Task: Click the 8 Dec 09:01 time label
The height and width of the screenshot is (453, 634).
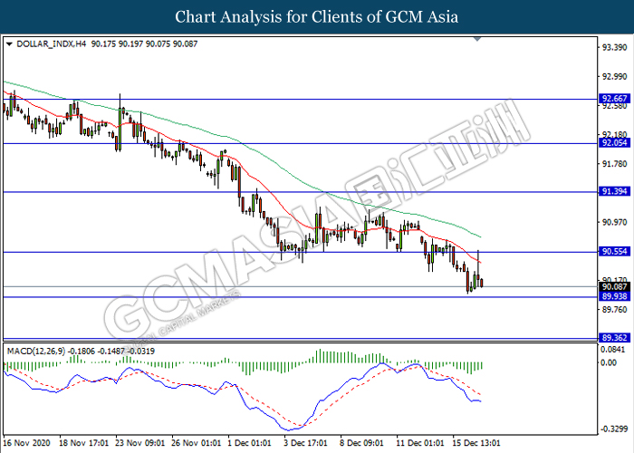Action: coord(361,443)
